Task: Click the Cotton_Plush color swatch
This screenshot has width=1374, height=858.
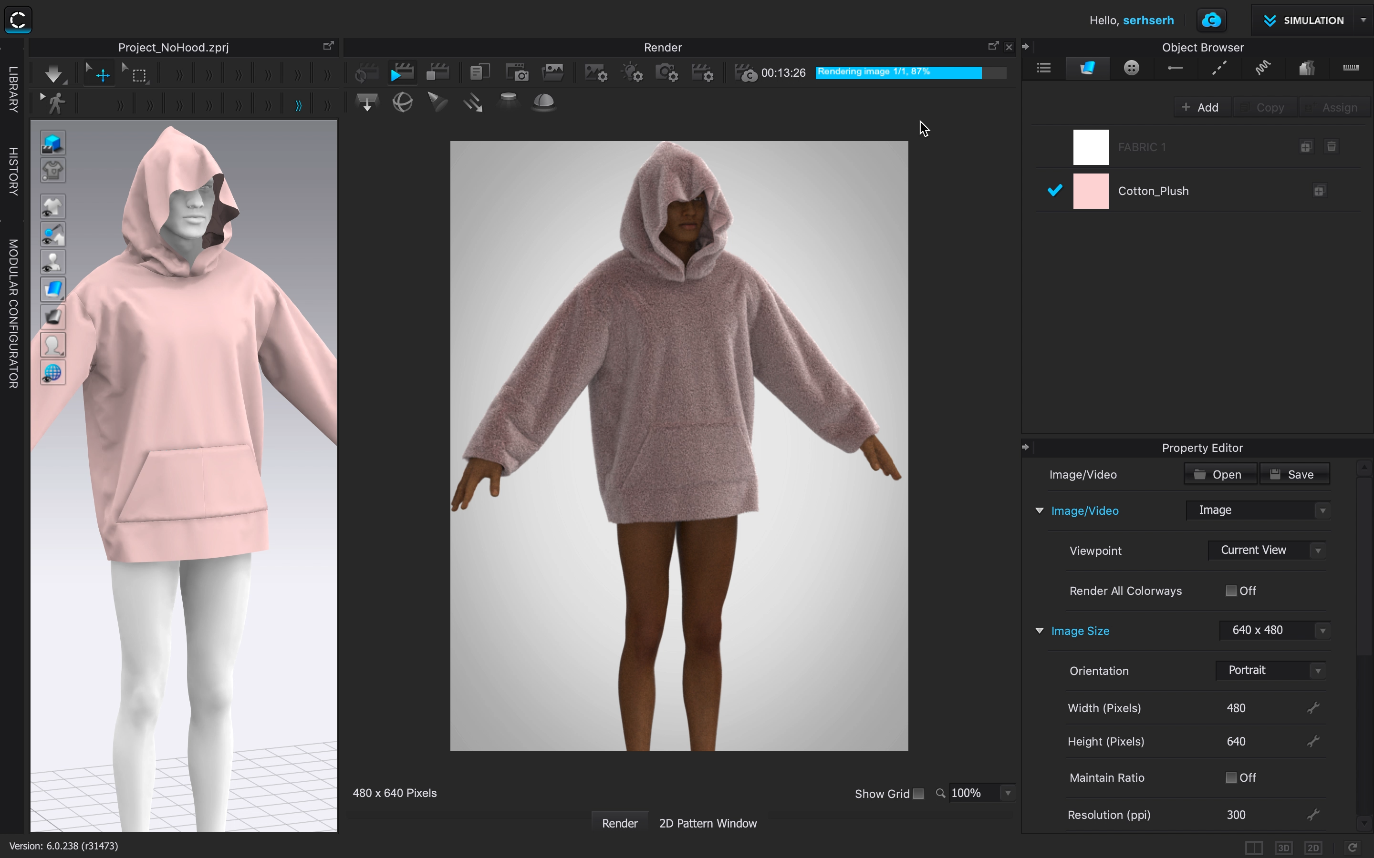Action: [1091, 191]
